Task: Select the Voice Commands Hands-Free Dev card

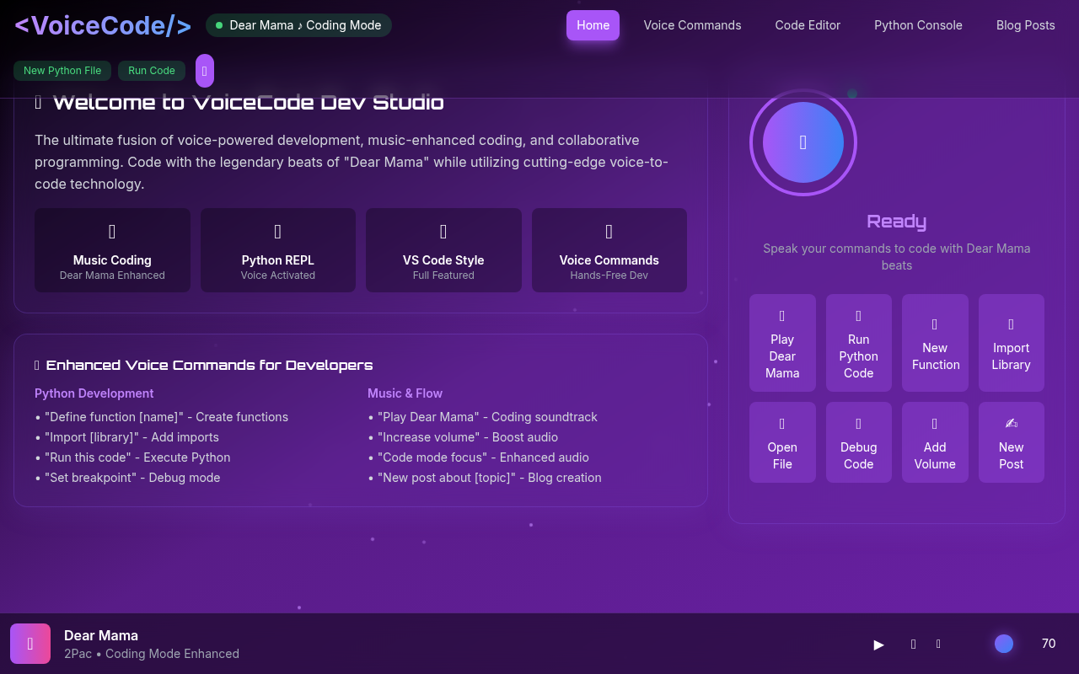Action: click(x=609, y=250)
